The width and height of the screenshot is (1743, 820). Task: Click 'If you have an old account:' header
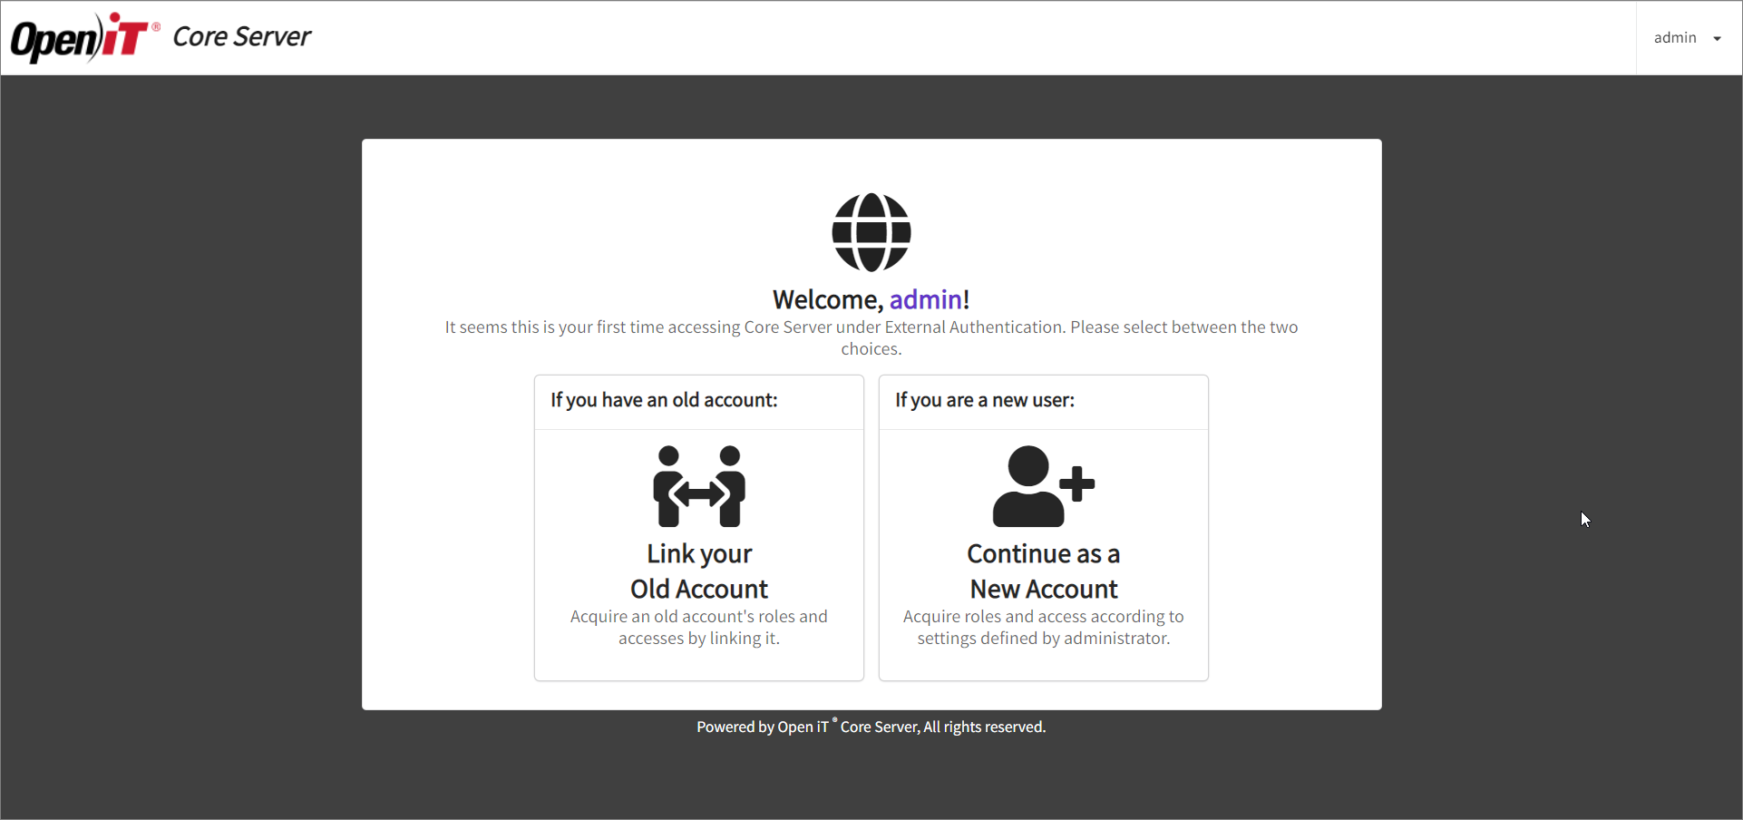(x=664, y=400)
